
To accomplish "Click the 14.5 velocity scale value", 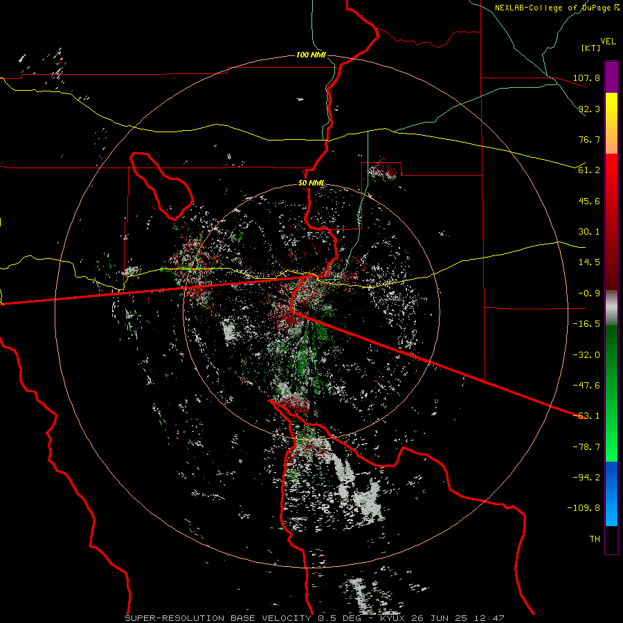I will 589,262.
